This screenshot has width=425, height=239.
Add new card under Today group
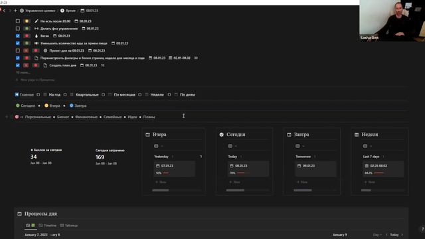(x=234, y=182)
